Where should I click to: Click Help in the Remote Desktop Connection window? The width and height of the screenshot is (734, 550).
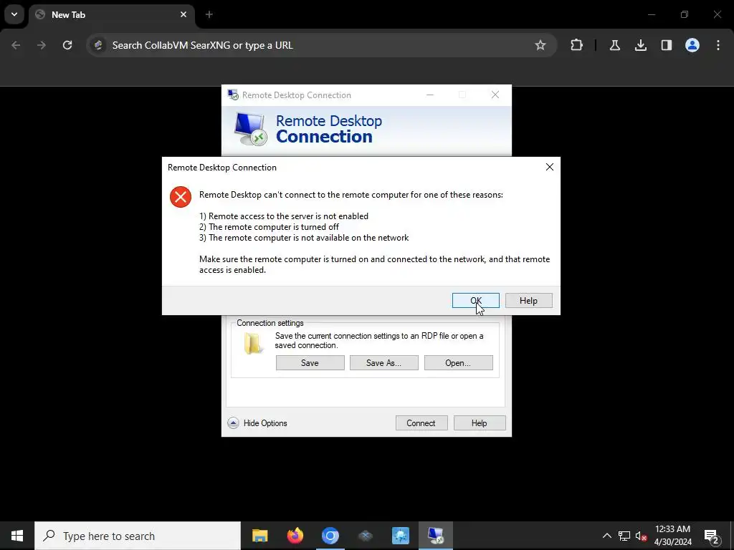pos(480,423)
